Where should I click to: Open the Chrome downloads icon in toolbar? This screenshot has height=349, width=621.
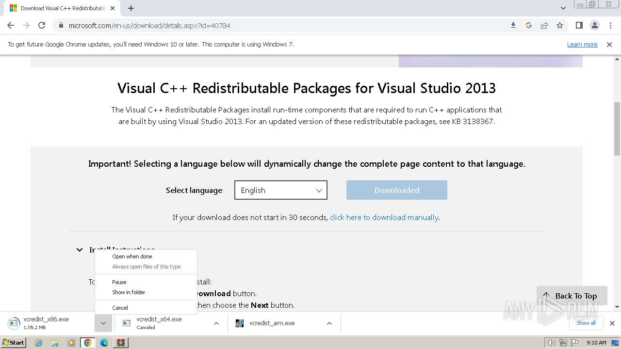(513, 25)
